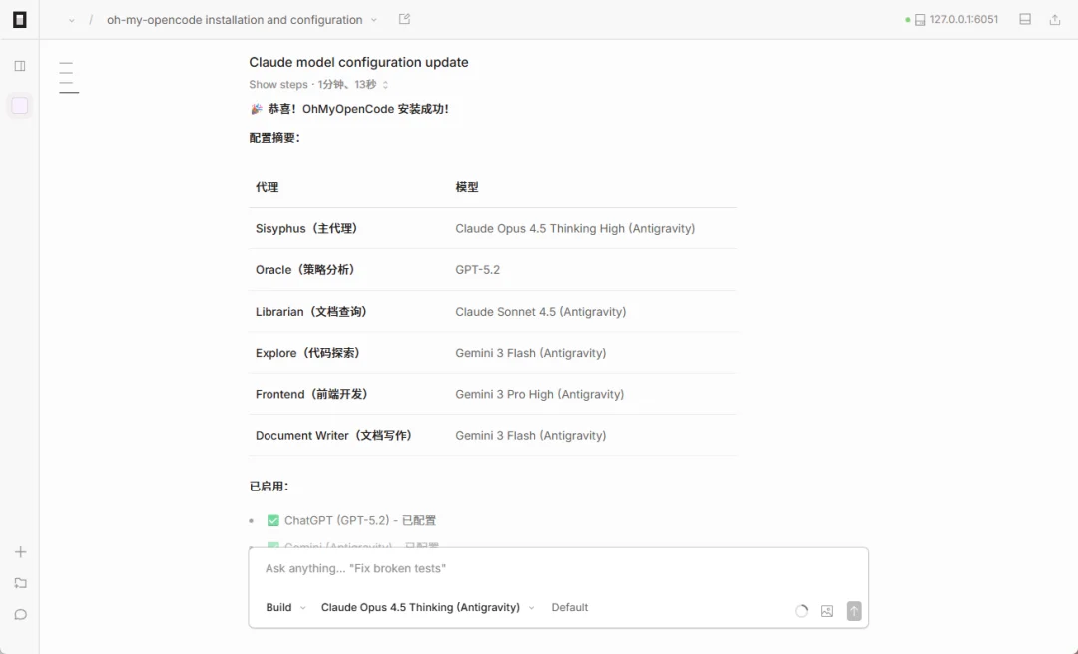Image resolution: width=1078 pixels, height=654 pixels.
Task: Click the image attachment icon in the chat input
Action: pyautogui.click(x=826, y=610)
